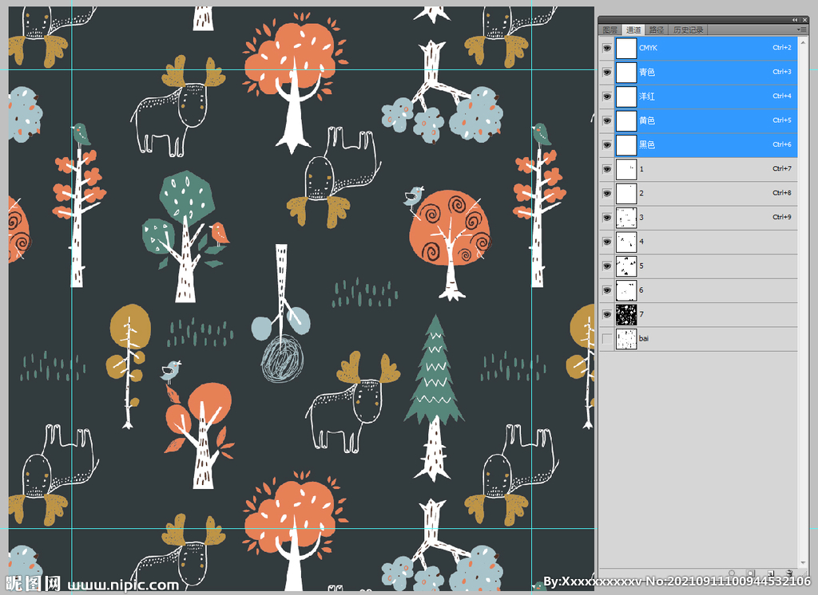This screenshot has width=818, height=595.
Task: Toggle eye icon of channel 6
Action: tap(607, 290)
